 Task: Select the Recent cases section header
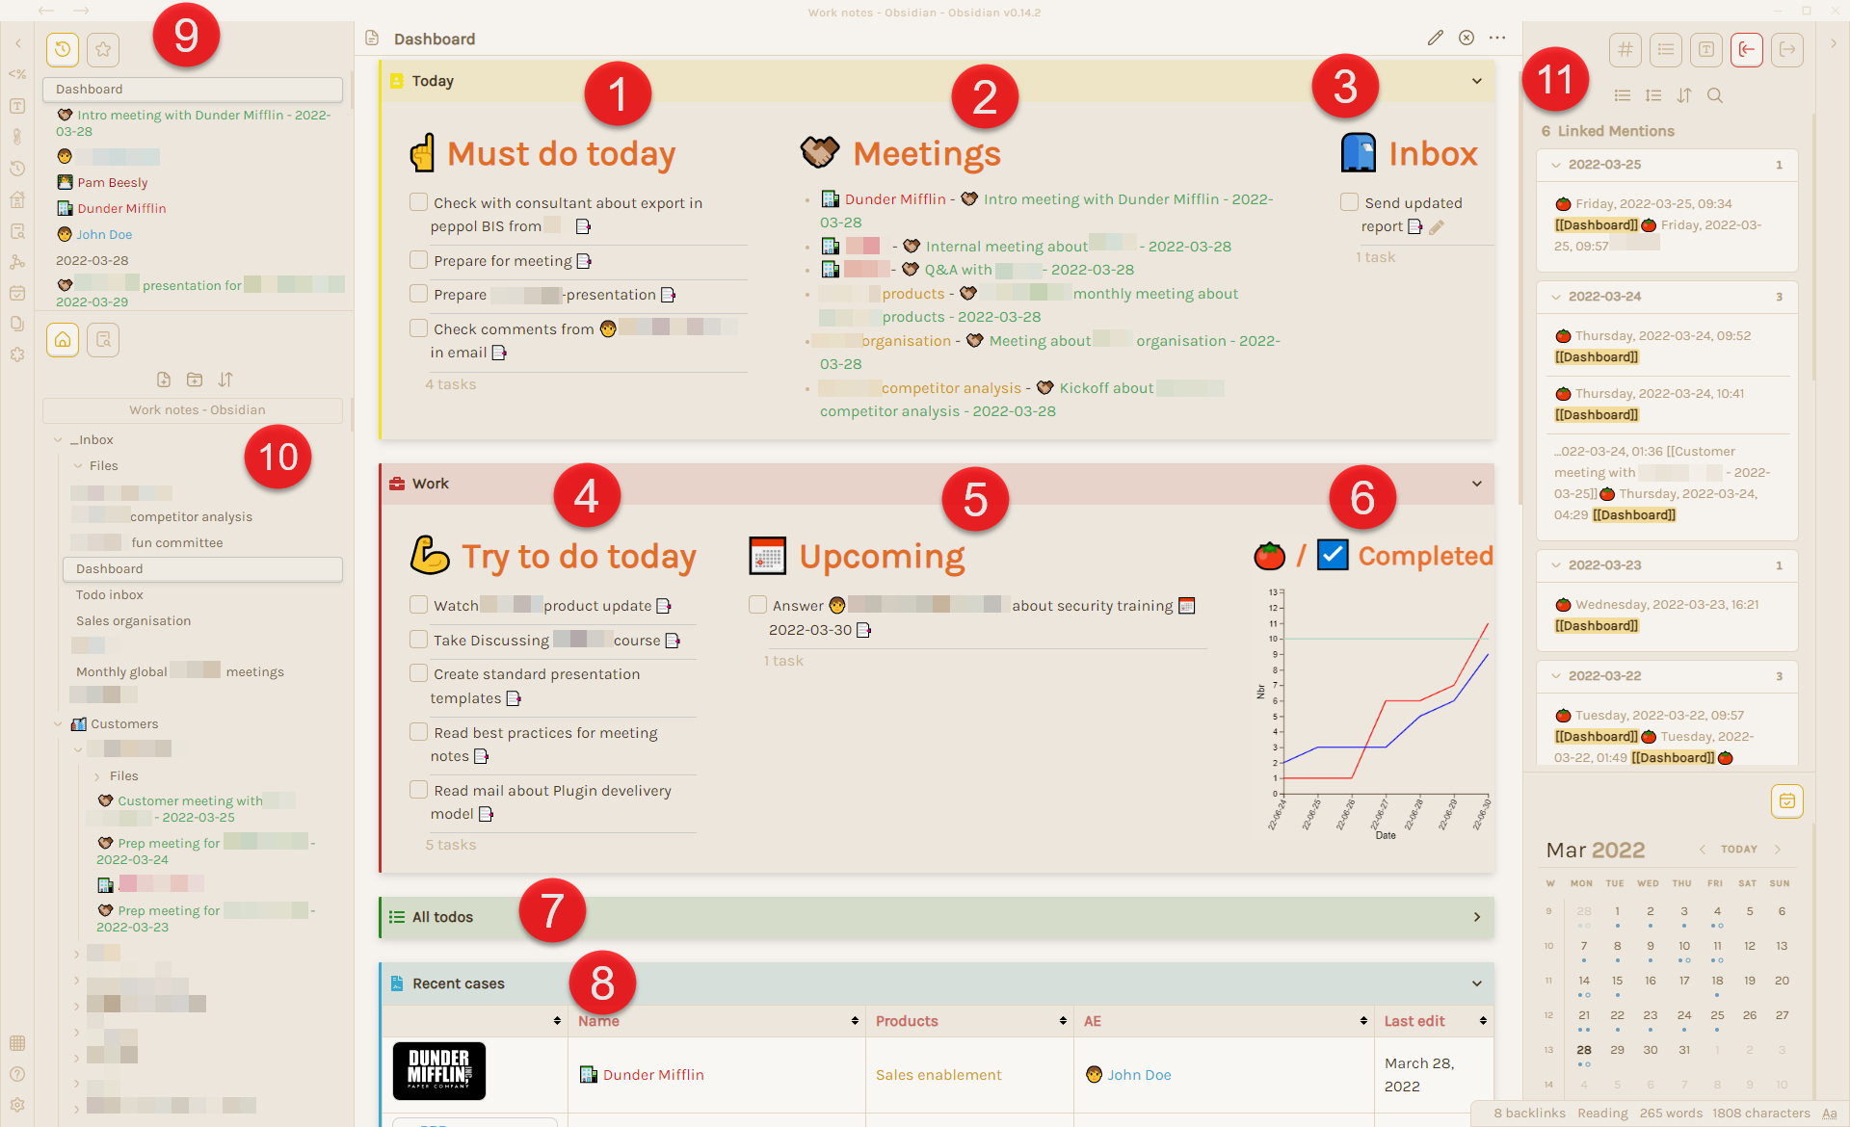pyautogui.click(x=458, y=983)
